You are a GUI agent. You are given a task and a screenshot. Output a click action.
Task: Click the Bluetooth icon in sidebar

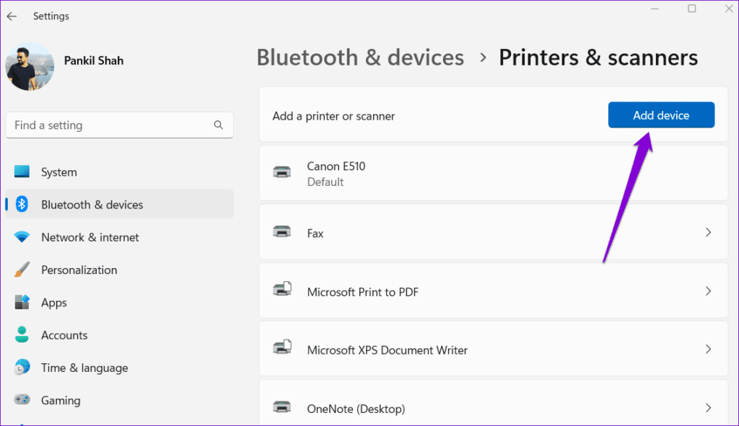click(x=22, y=205)
